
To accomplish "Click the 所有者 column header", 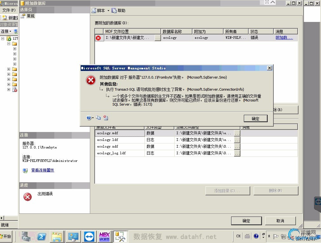I will (x=236, y=31).
